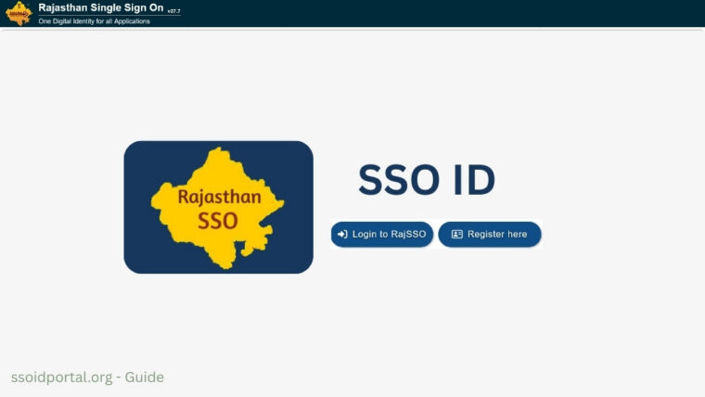
Task: Click 'Sign On' in the header title
Action: point(139,7)
